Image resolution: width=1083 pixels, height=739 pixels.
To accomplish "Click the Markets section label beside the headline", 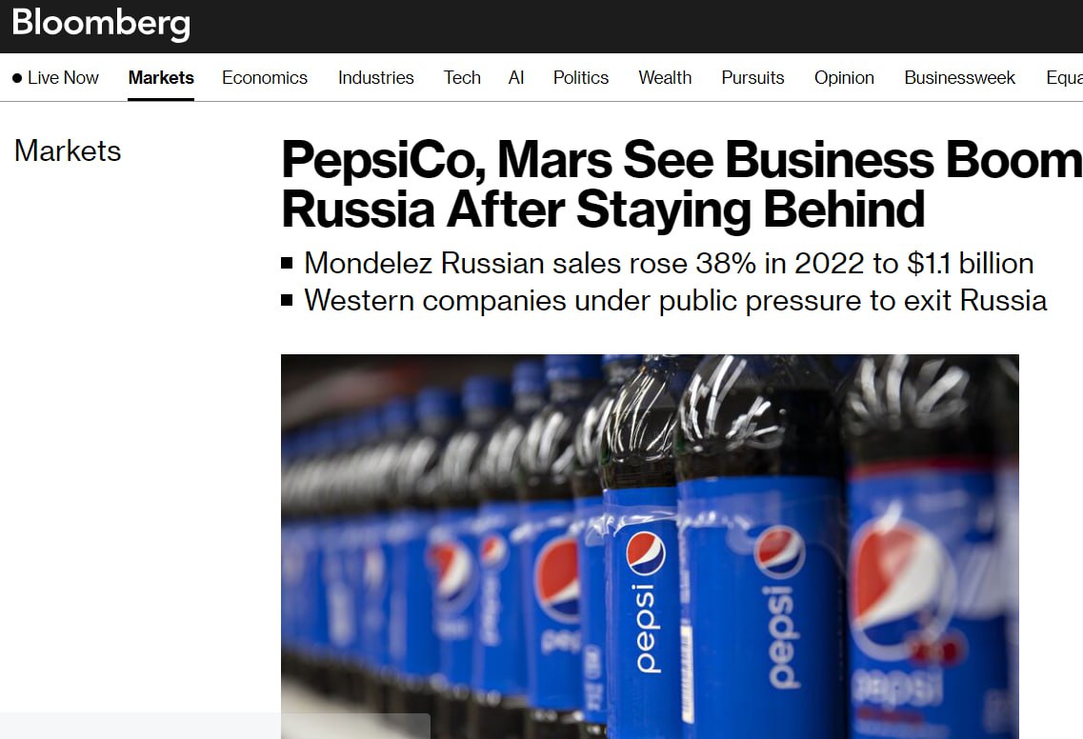I will click(68, 150).
